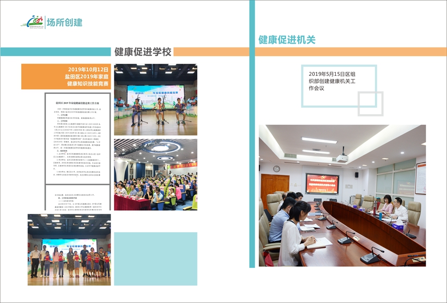Click the teal horizontal bar left of 健康促进学校
The width and height of the screenshot is (447, 303).
click(55, 52)
